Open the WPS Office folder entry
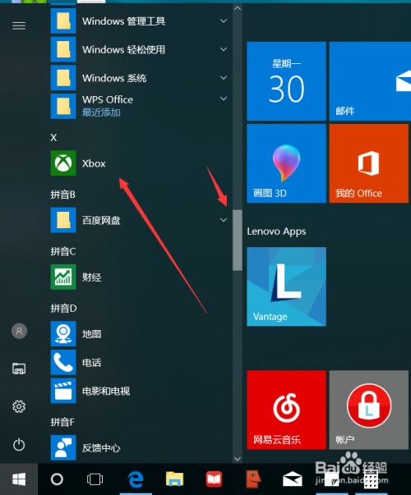This screenshot has height=495, width=411. click(x=139, y=106)
